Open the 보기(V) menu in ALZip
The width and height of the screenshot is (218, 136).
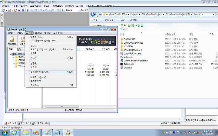[38, 33]
